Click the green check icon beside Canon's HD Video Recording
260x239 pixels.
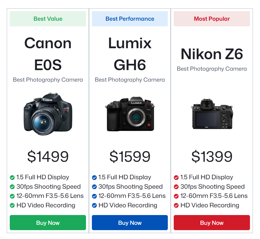(x=12, y=206)
